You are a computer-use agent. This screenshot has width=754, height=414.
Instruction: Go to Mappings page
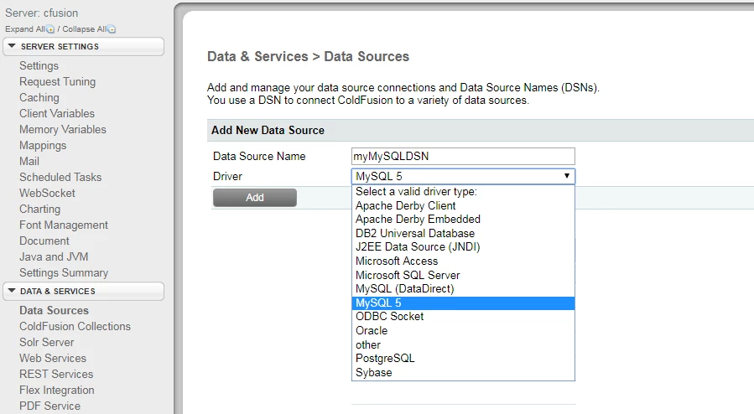pyautogui.click(x=43, y=145)
